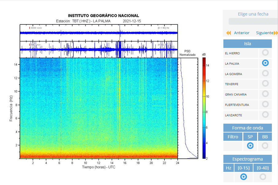This screenshot has width=278, height=185.
Task: Click the date input under Elige una fecha
Action: (253, 21)
